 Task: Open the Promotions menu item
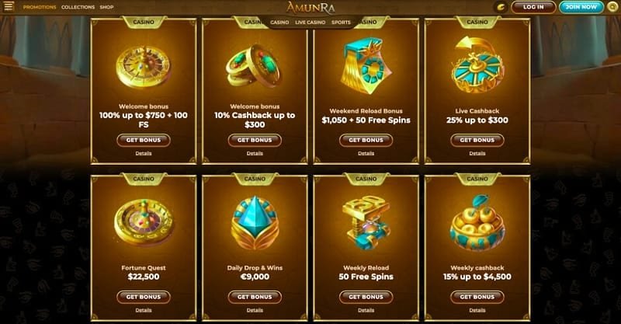coord(40,7)
